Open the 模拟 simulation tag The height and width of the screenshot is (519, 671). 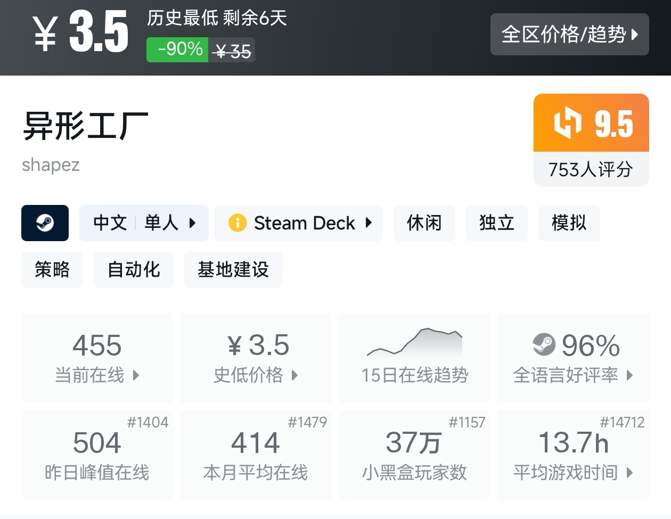(569, 223)
